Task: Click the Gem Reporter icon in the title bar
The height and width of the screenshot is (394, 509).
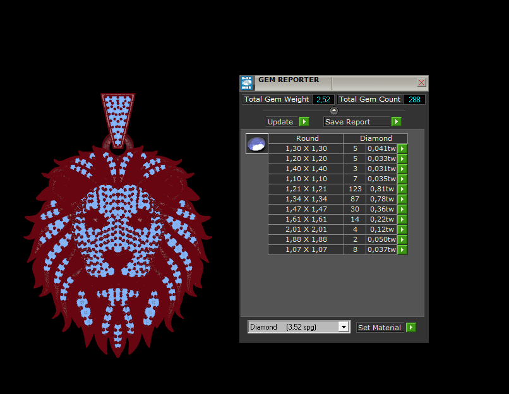Action: coord(247,83)
